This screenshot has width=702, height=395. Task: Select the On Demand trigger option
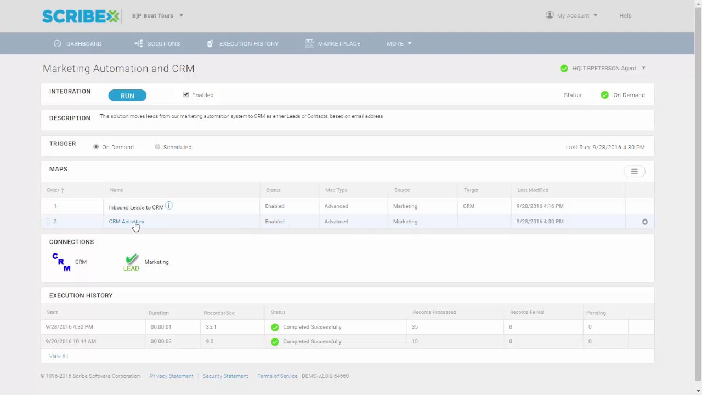coord(96,147)
